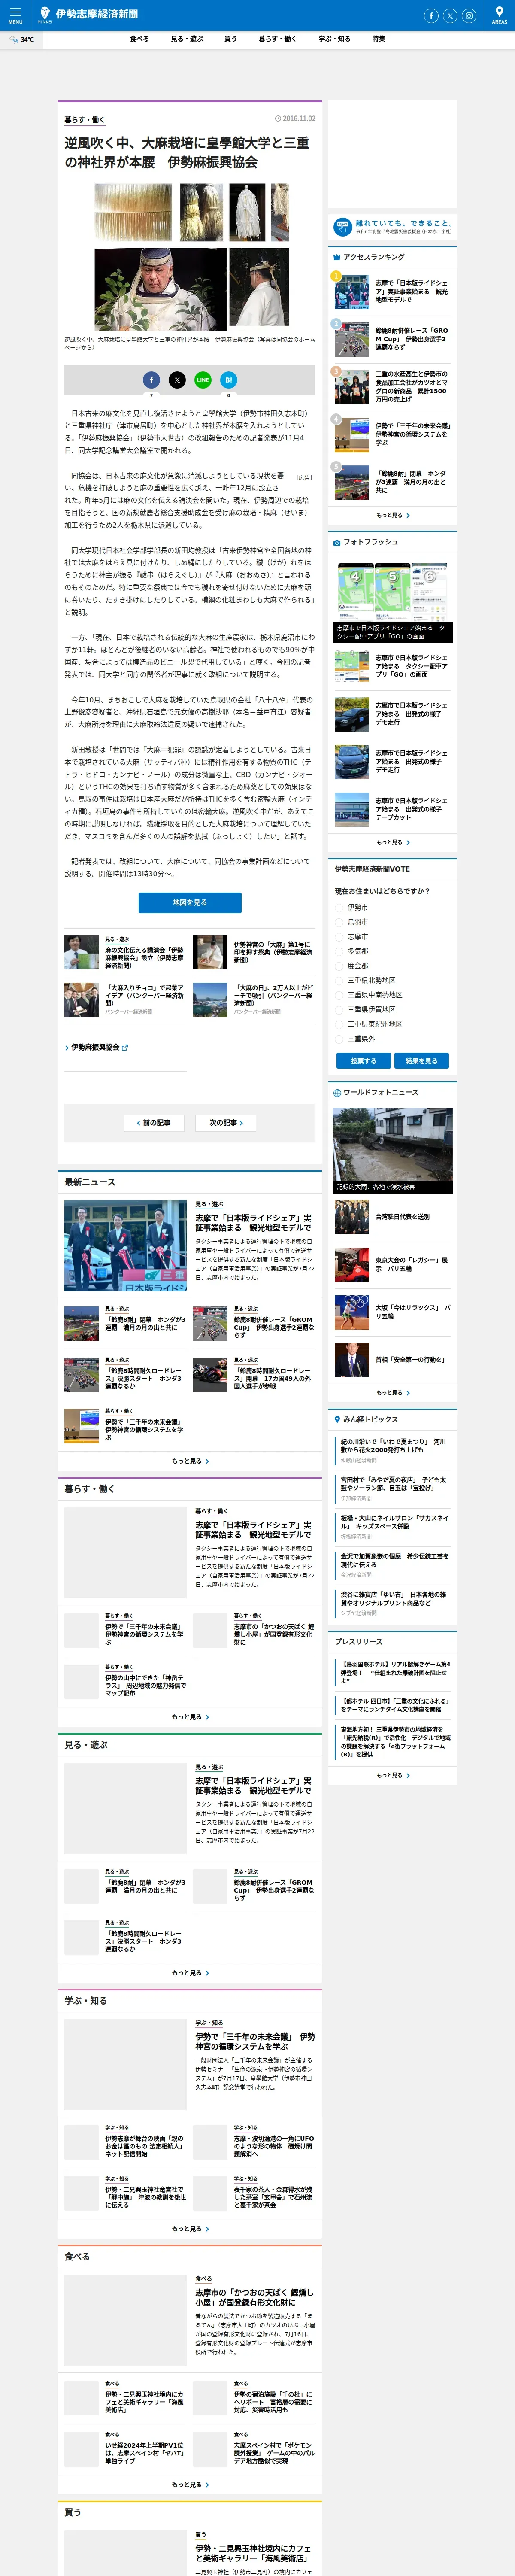Open the header Facebook icon
This screenshot has height=2576, width=515.
coord(431,15)
